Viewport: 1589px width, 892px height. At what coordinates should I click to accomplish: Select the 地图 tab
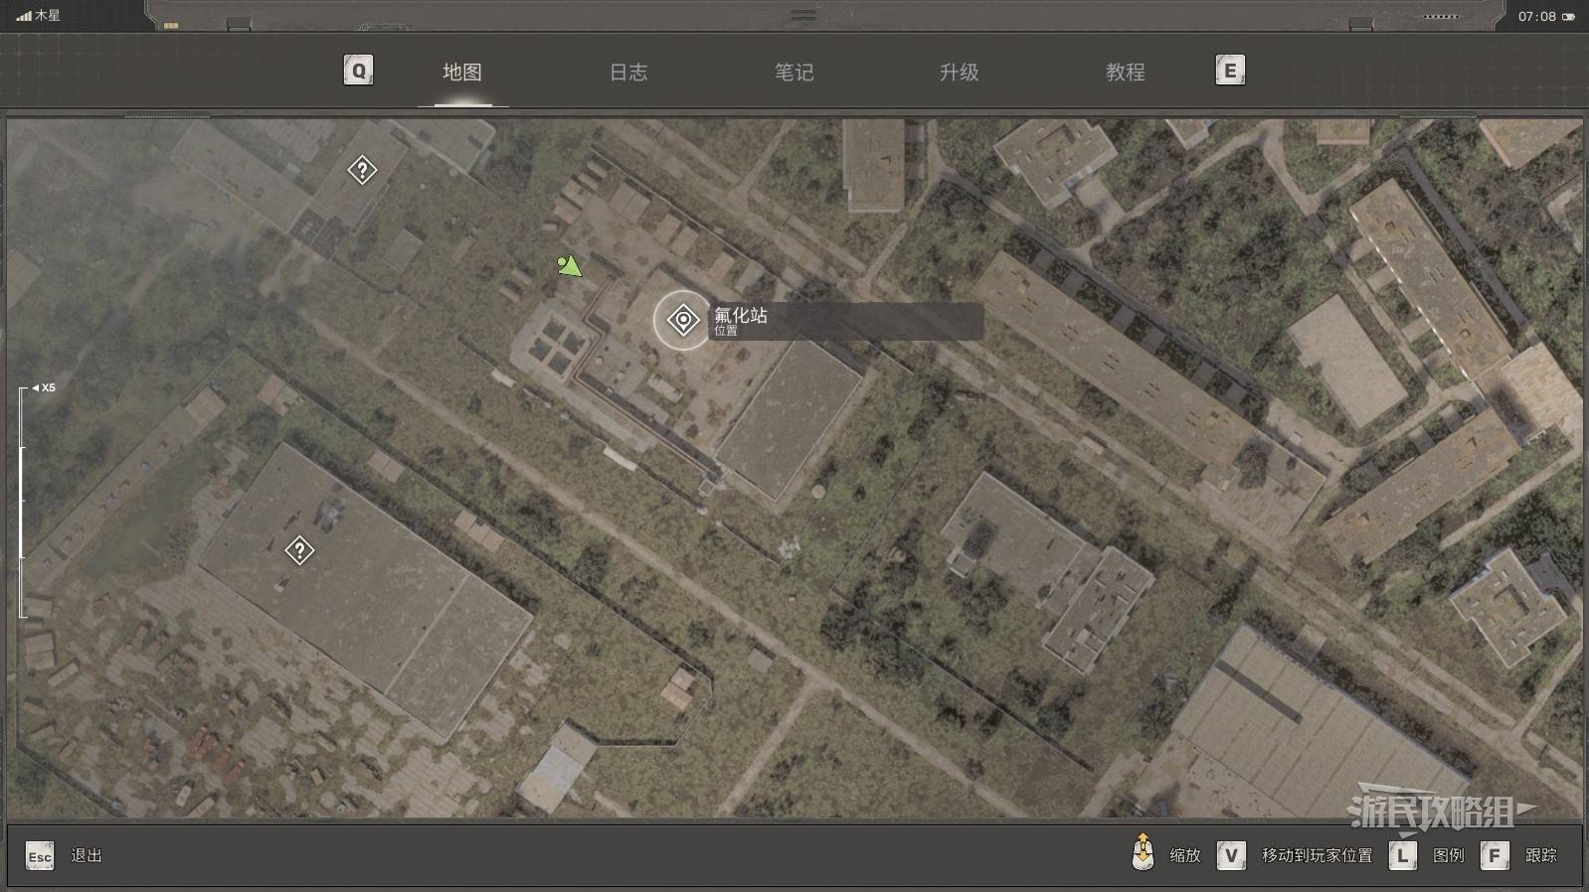pyautogui.click(x=462, y=72)
